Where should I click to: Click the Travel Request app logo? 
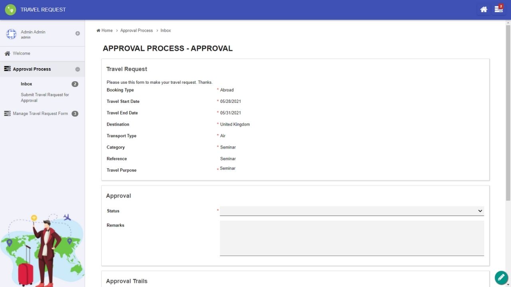point(10,10)
